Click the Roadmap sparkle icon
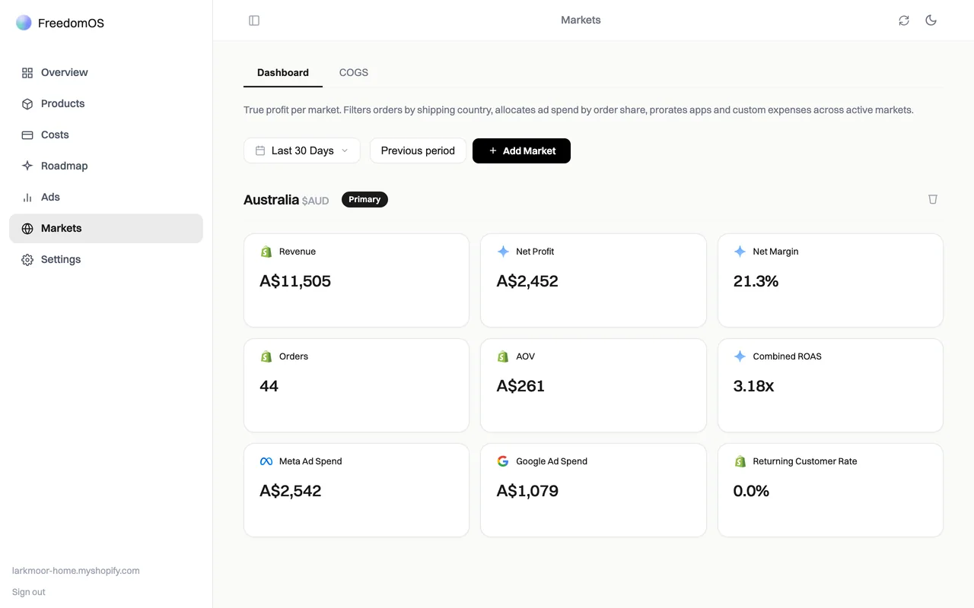Viewport: 974px width, 608px height. pyautogui.click(x=27, y=166)
